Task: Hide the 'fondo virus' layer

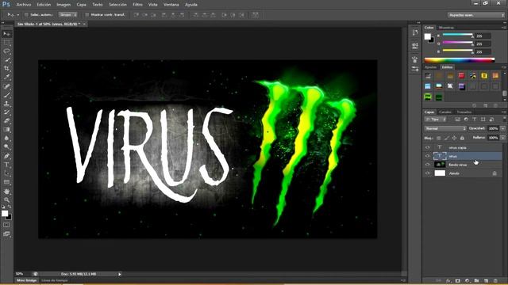Action: 428,165
